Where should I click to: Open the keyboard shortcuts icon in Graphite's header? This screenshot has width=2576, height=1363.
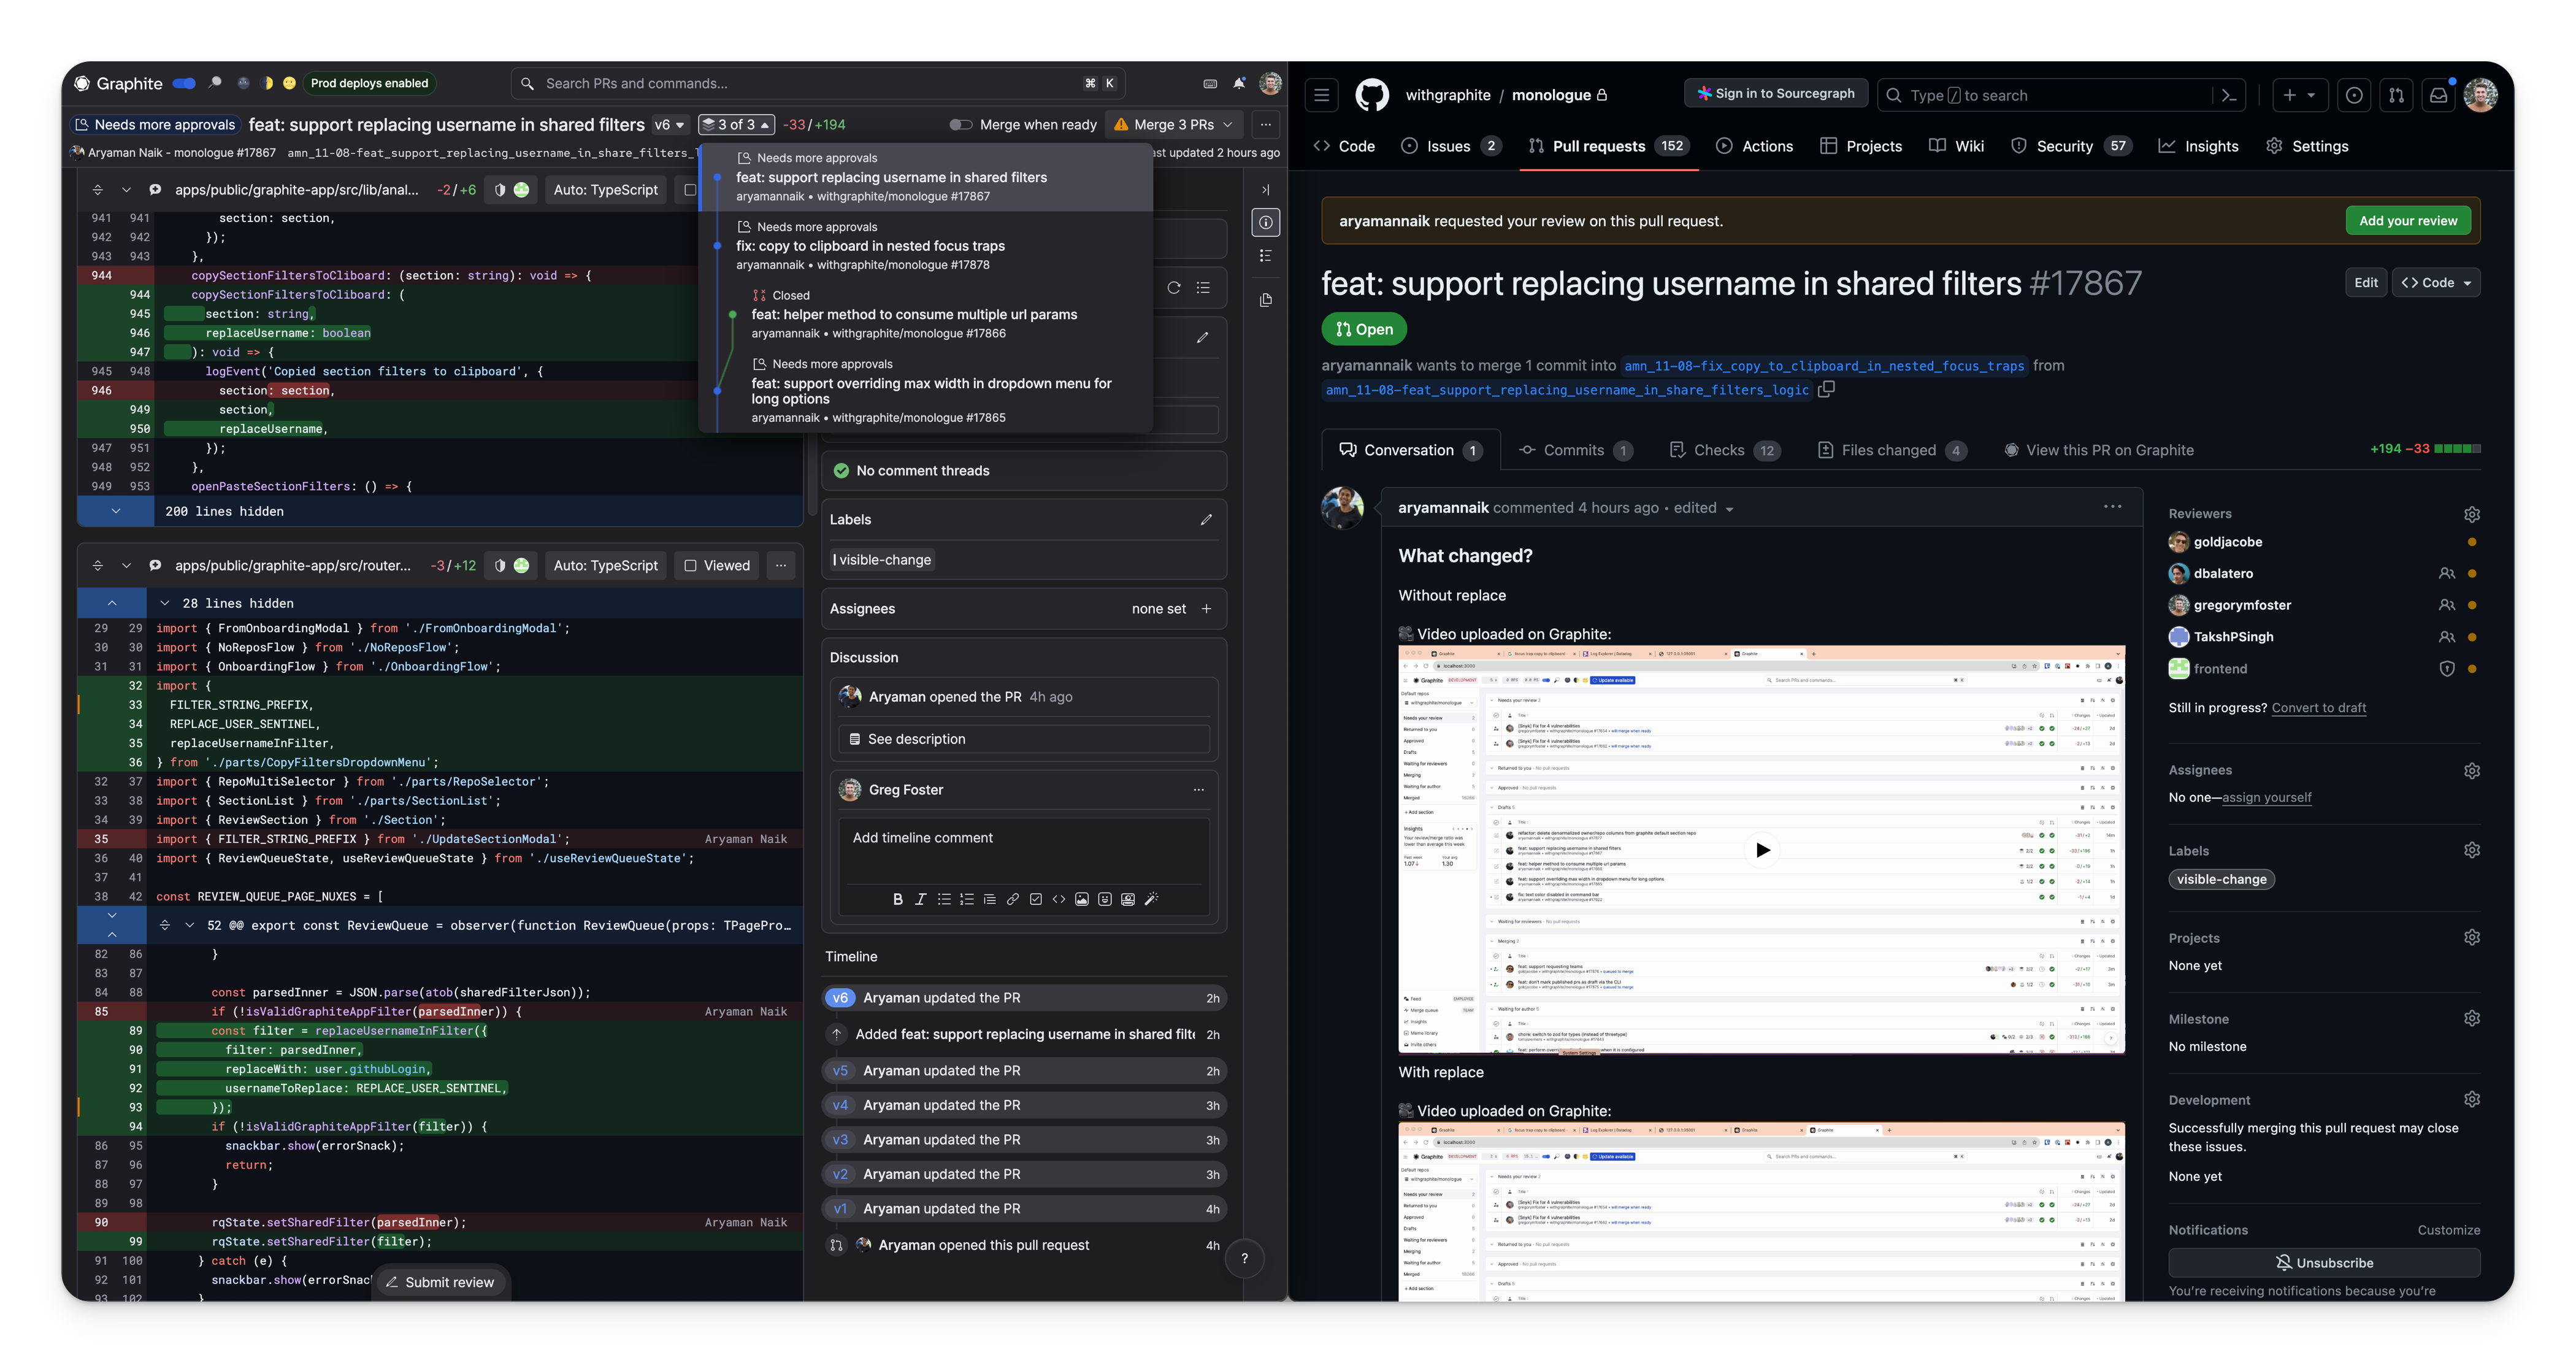[x=1210, y=82]
